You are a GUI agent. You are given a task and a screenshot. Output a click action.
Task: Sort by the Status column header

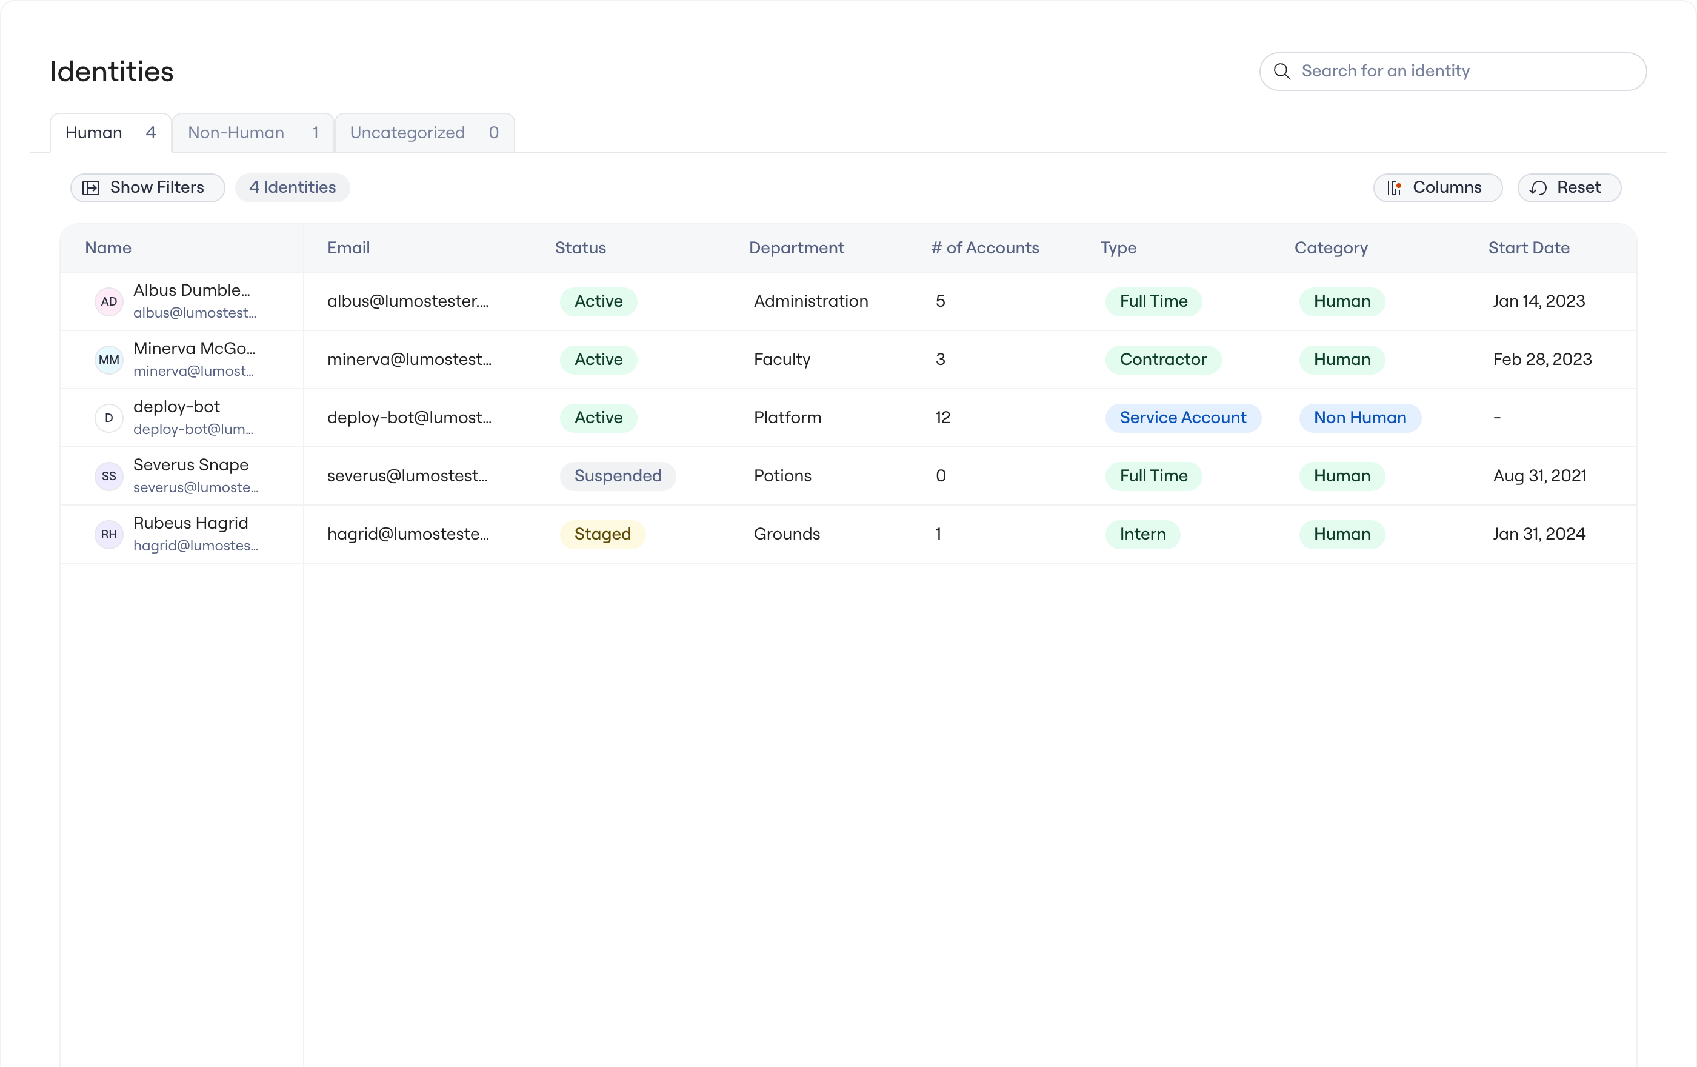click(x=580, y=248)
